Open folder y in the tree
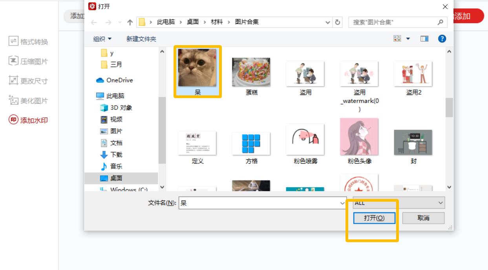This screenshot has width=488, height=270. point(107,53)
